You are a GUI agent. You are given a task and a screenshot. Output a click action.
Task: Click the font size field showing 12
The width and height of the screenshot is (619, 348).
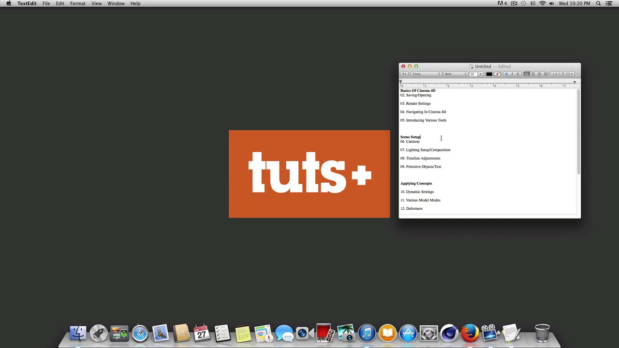click(x=473, y=74)
